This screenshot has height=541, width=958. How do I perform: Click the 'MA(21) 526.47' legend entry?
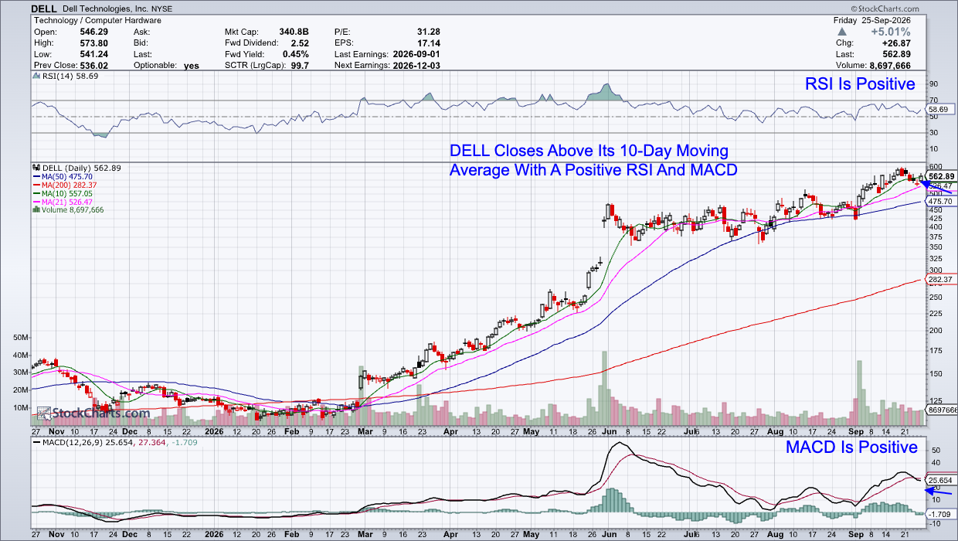67,202
